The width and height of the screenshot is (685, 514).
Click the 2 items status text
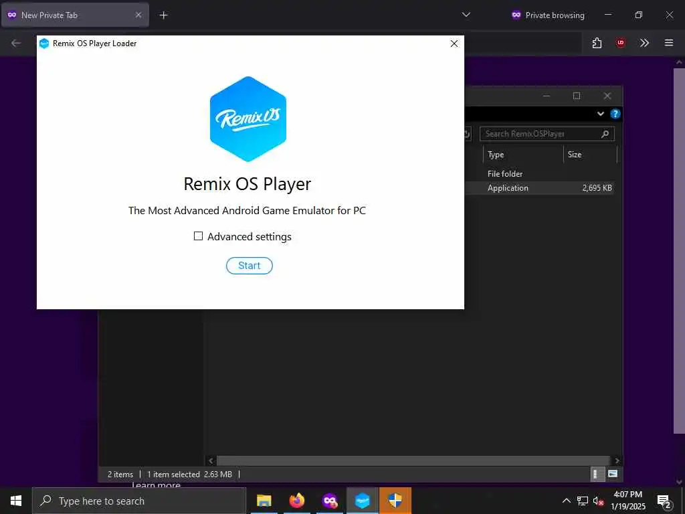(x=120, y=475)
